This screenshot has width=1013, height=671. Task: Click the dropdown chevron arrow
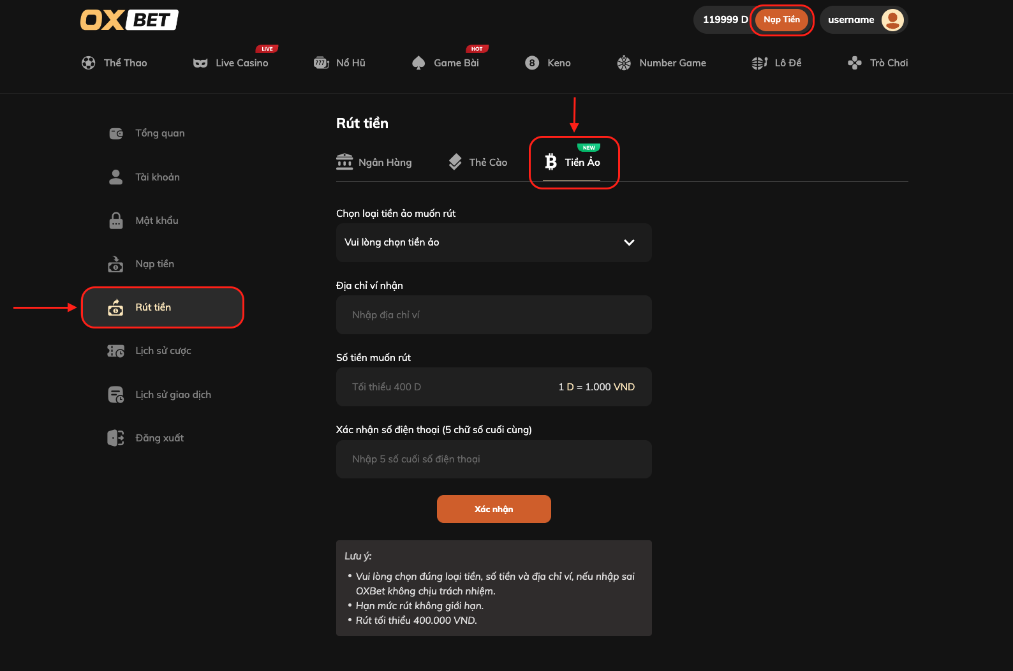coord(629,242)
